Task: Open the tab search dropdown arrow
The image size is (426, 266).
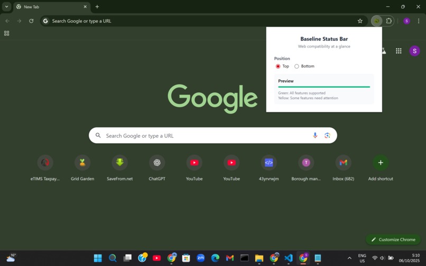Action: pyautogui.click(x=6, y=6)
